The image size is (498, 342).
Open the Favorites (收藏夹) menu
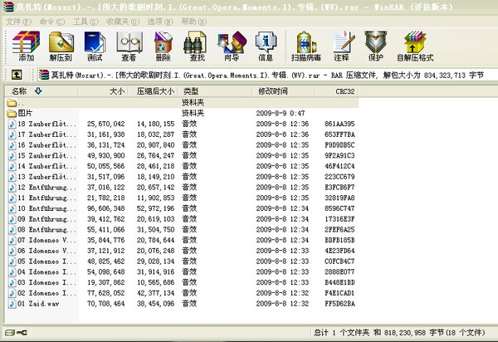(123, 22)
